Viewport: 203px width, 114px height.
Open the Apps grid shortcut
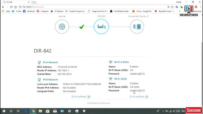(x=6, y=11)
